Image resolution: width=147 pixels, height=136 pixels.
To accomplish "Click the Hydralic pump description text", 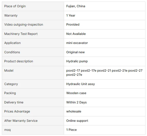I will tap(77, 61).
